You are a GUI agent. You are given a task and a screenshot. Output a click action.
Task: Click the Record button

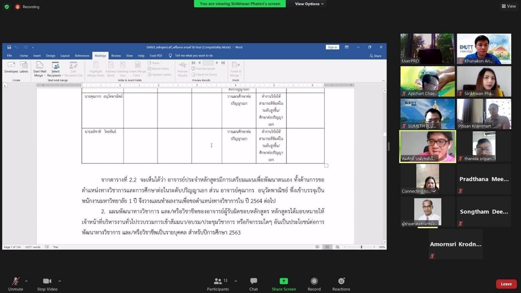pyautogui.click(x=314, y=284)
